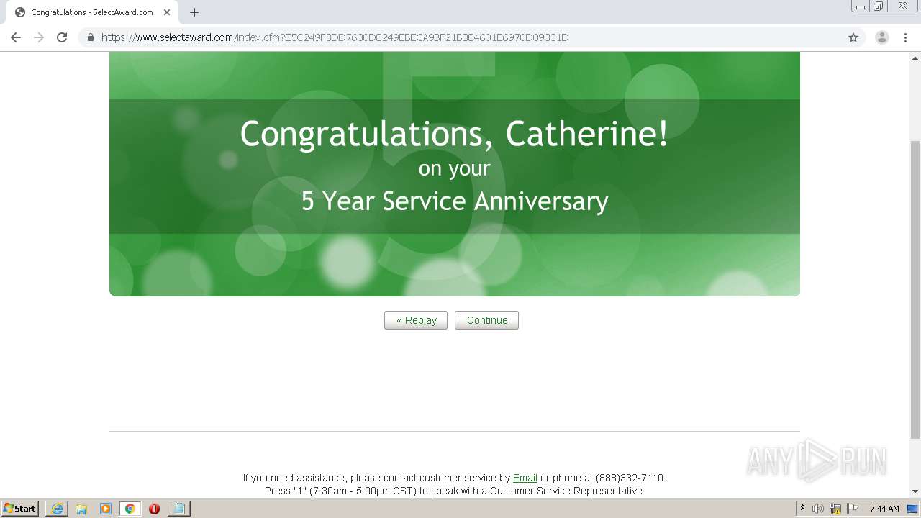Launch Internet Explorer from the taskbar
The width and height of the screenshot is (921, 518).
click(57, 509)
